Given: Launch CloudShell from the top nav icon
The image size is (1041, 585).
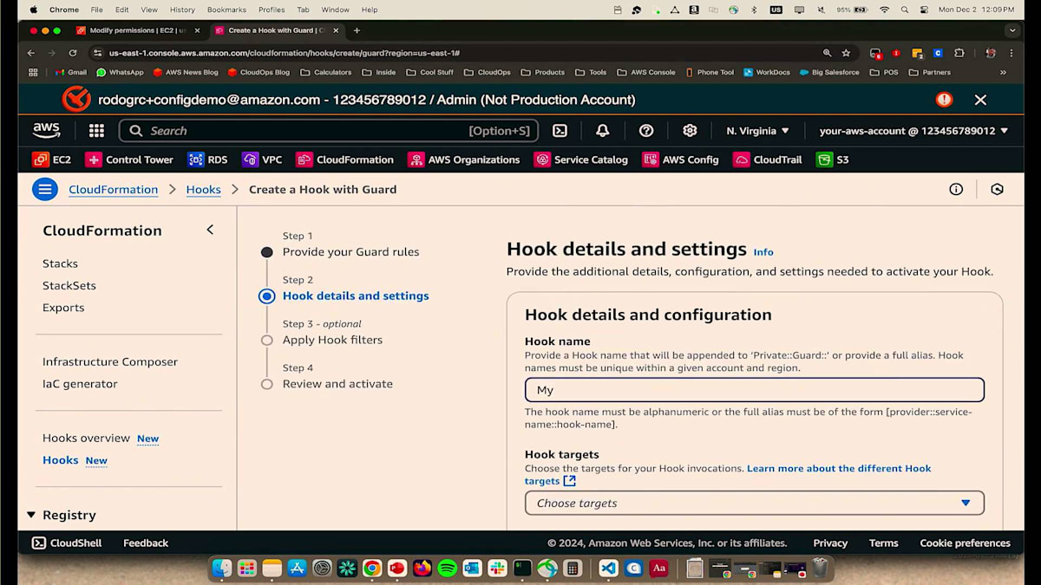Looking at the screenshot, I should coord(560,131).
